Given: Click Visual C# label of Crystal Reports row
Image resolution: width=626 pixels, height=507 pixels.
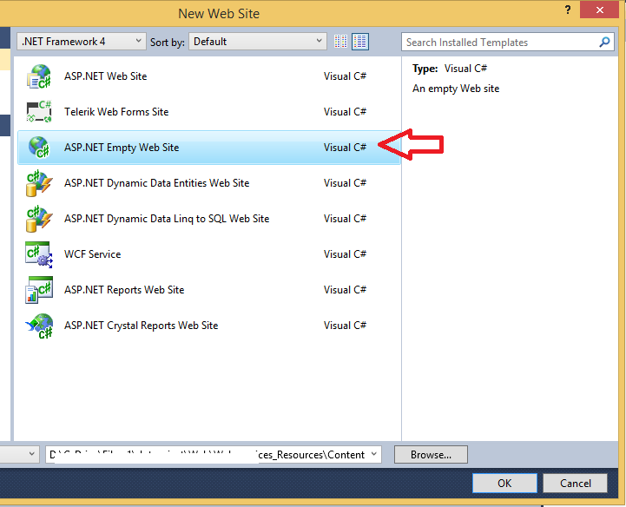Looking at the screenshot, I should (345, 326).
